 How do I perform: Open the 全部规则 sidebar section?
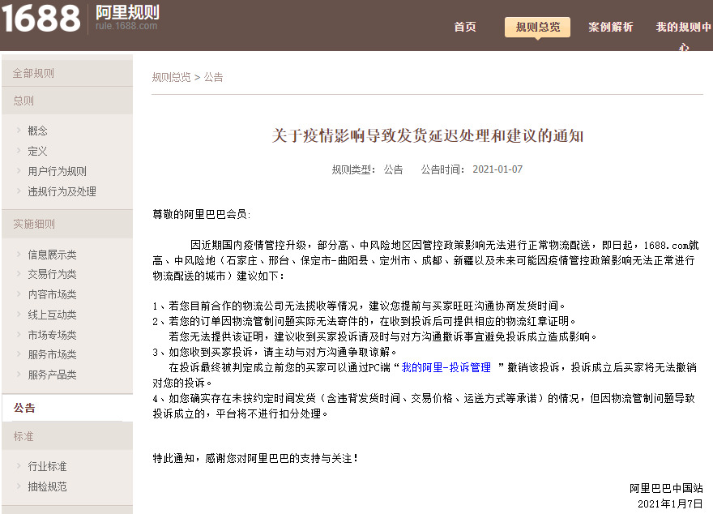coord(67,73)
